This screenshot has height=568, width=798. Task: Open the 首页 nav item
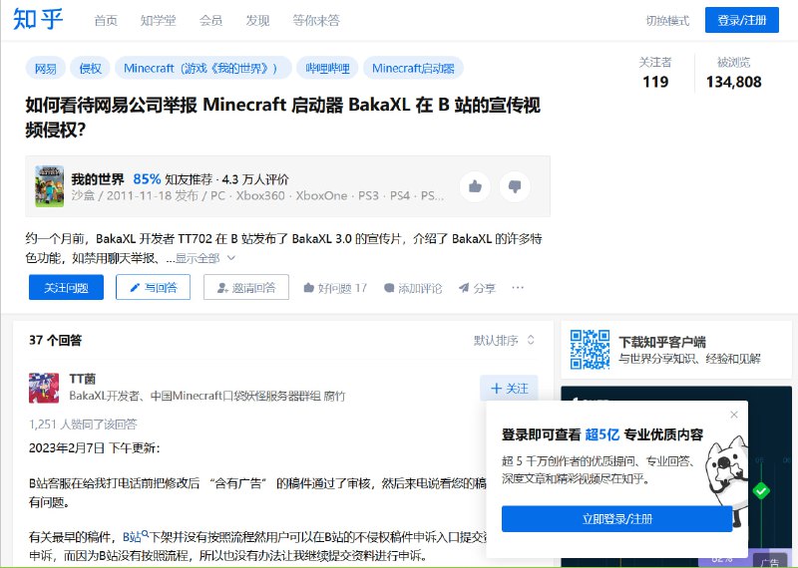tap(106, 20)
